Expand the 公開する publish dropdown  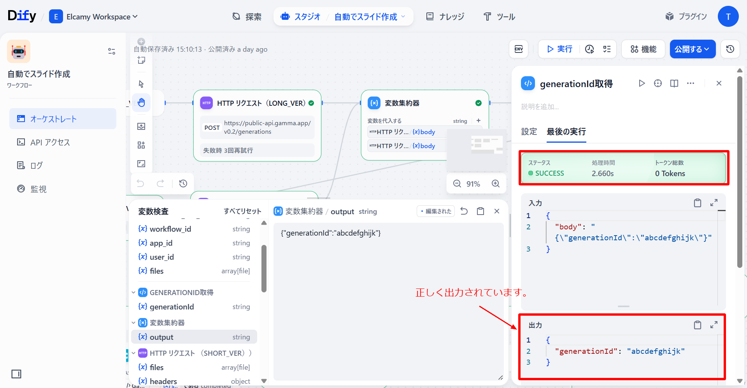point(693,49)
